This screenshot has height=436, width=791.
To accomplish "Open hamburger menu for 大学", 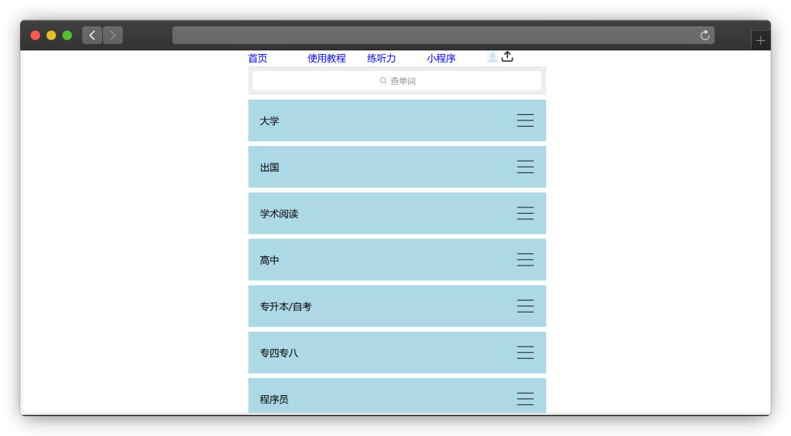I will 525,120.
